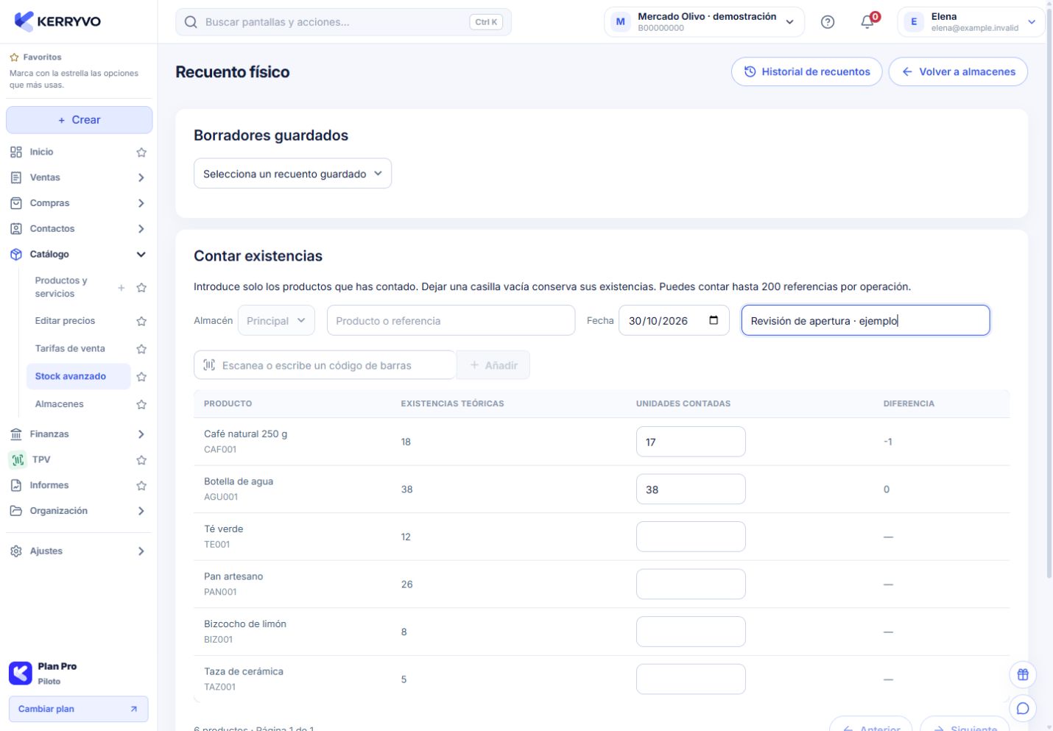Screen dimensions: 1053x731
Task: Star Almacenes as favorite
Action: [141, 404]
